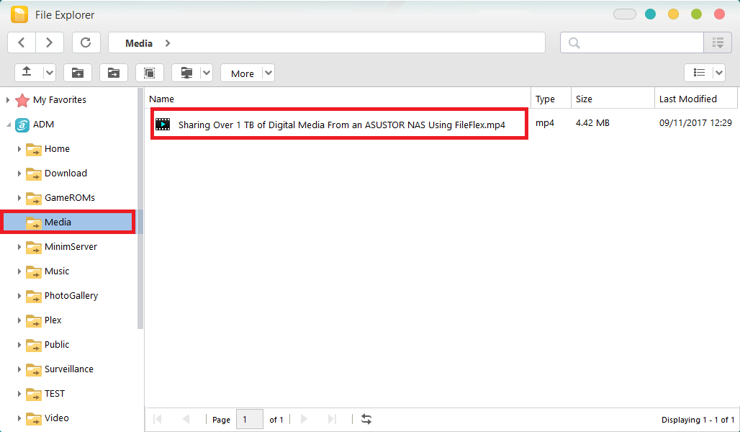Sort files by Last Modified column

[x=687, y=99]
